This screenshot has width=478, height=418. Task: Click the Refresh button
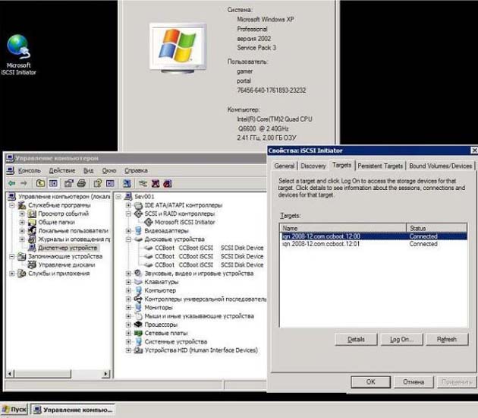[447, 339]
